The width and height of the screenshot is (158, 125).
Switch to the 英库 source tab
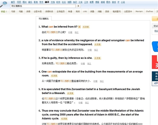(x=107, y=12)
